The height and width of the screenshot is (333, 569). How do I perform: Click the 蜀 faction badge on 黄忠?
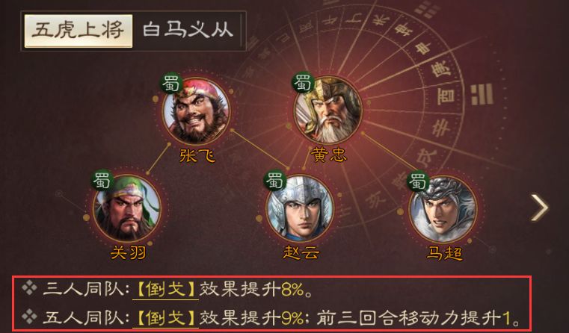pos(304,83)
